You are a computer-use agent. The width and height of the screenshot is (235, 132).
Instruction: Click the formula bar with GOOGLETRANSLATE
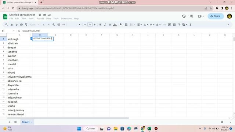coord(127,31)
